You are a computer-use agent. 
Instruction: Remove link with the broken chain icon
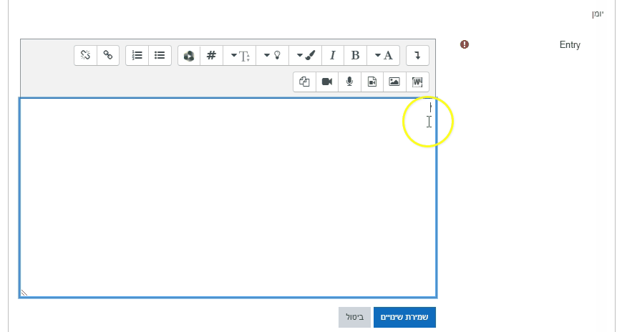click(x=85, y=56)
